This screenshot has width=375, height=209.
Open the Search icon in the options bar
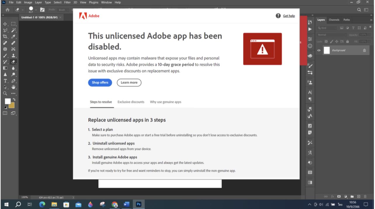tap(359, 10)
